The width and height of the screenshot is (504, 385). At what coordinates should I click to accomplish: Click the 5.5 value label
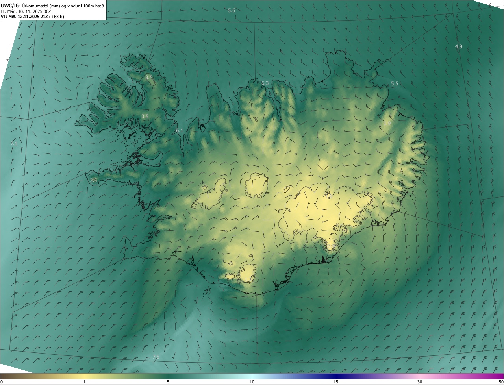click(x=395, y=84)
